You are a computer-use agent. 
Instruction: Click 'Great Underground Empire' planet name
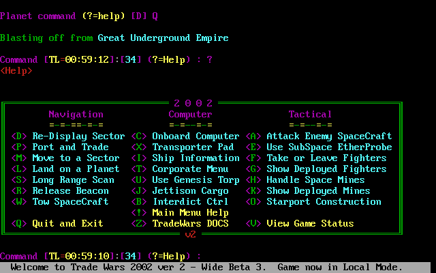tap(163, 38)
